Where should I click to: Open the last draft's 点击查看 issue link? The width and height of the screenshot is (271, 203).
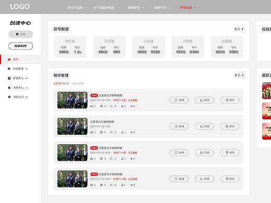[132, 179]
